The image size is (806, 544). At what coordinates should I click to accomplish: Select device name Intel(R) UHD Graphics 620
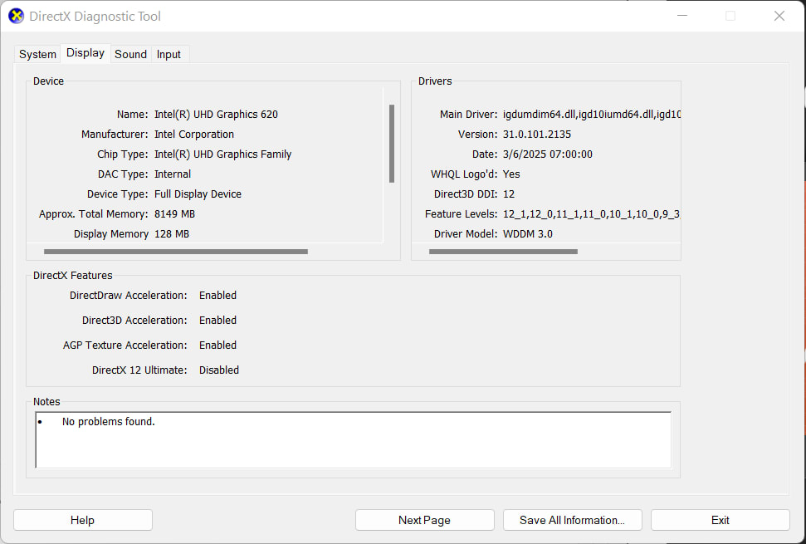[216, 114]
